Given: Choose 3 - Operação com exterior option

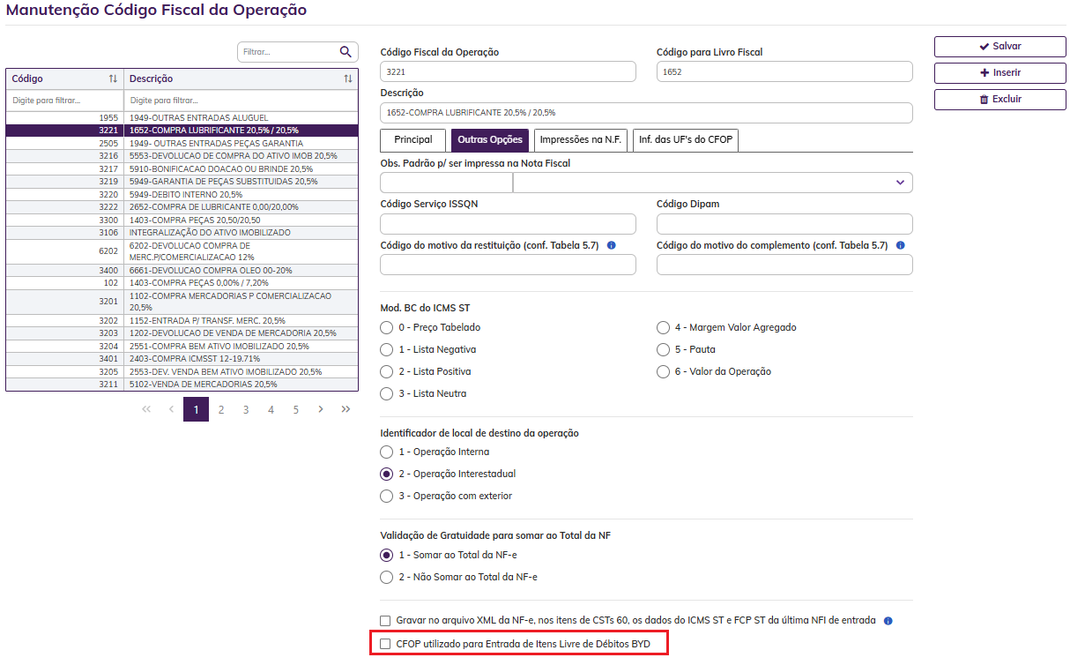Looking at the screenshot, I should (386, 496).
